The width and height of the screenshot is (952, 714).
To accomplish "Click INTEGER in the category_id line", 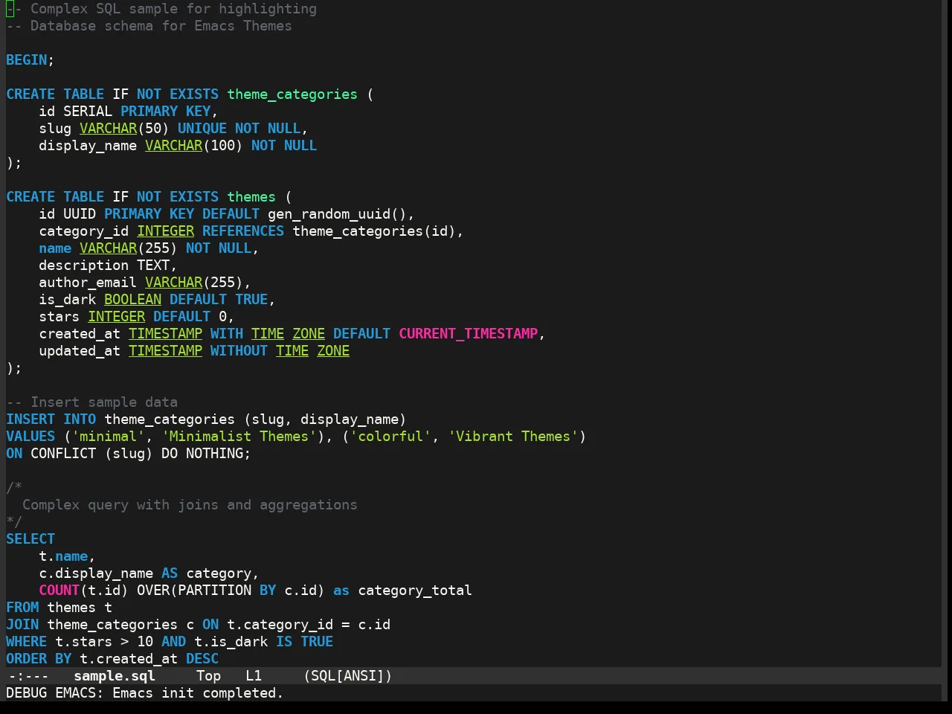I will 166,231.
